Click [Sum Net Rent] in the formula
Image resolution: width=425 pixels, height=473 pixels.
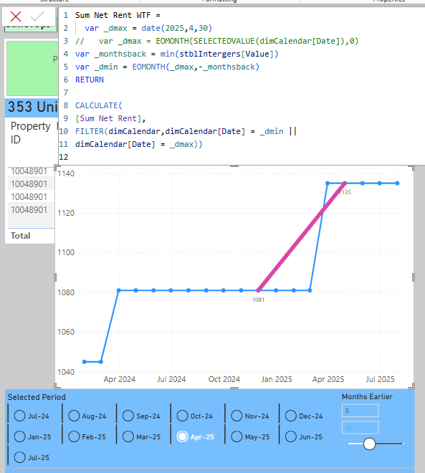(108, 118)
